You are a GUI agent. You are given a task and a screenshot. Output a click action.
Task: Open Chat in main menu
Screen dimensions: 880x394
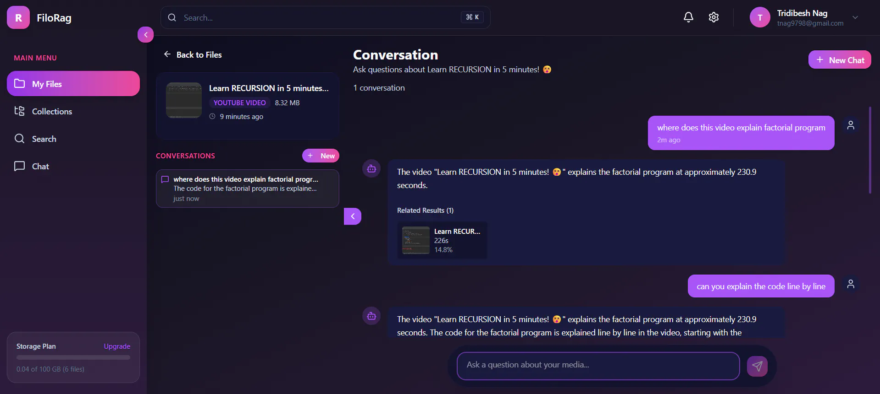pos(73,166)
